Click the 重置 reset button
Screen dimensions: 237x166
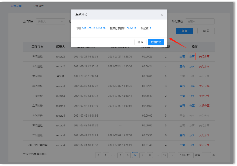206,31
